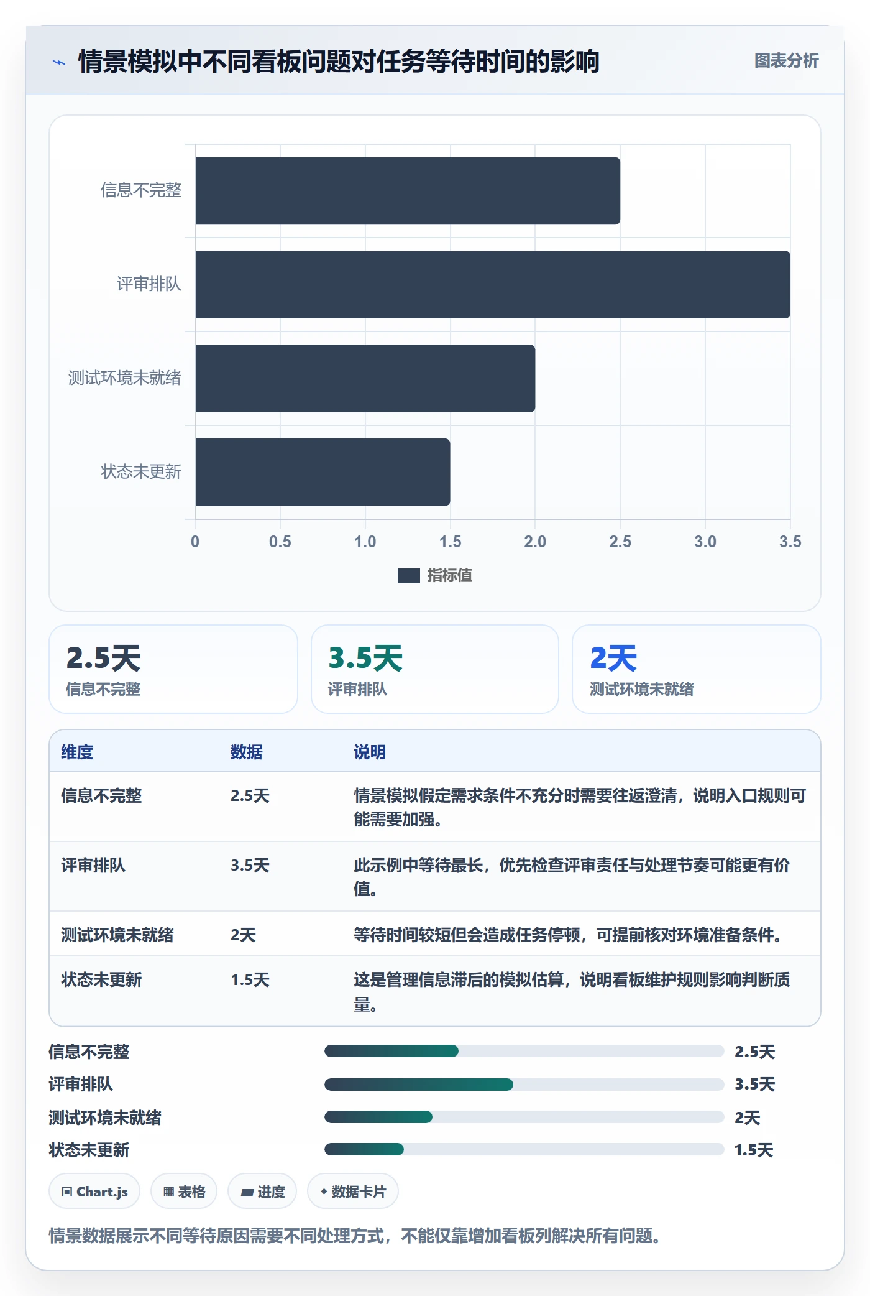Click the description starting 此示例中等待最长
Viewport: 870px width, 1296px height.
(572, 877)
